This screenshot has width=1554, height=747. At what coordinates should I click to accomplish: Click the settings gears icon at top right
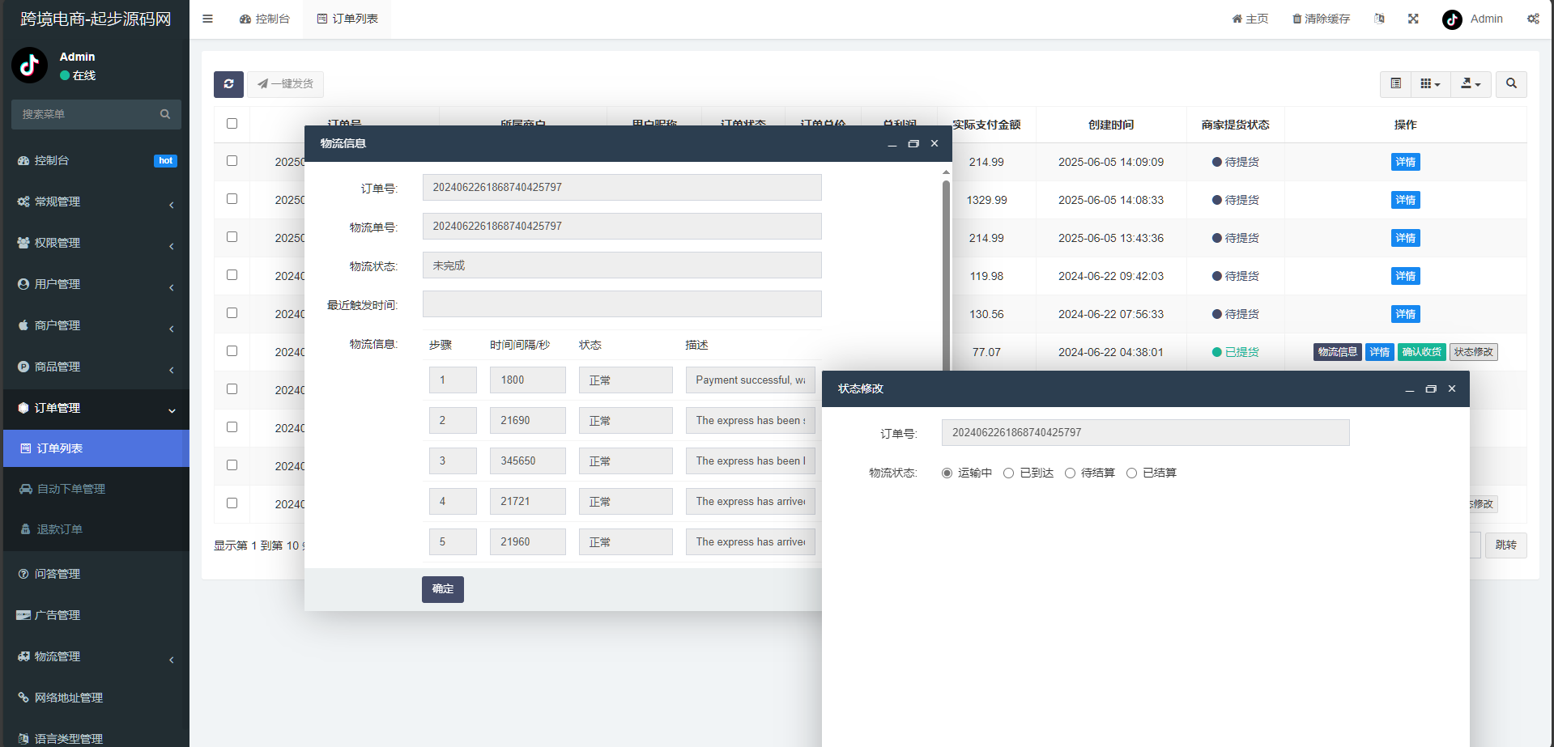1533,19
